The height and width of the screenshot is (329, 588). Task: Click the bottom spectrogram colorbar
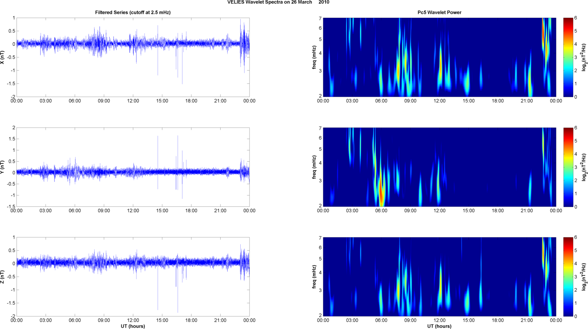coord(568,277)
